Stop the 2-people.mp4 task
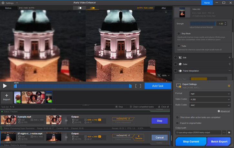 click(159, 121)
